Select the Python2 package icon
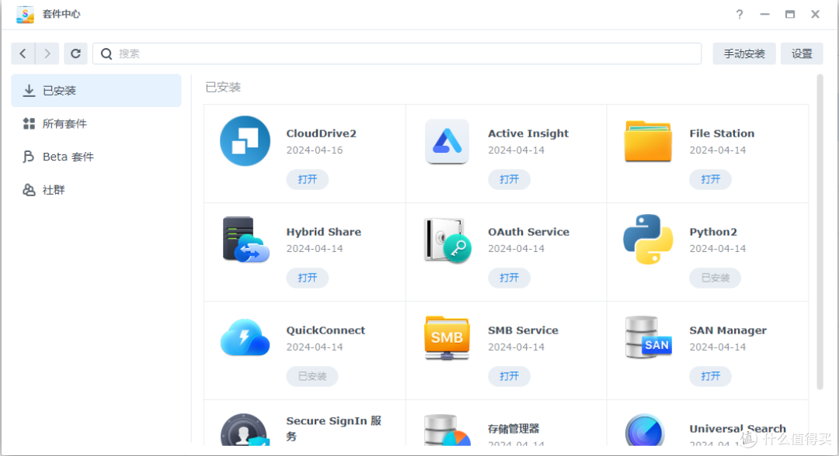The image size is (839, 456). tap(648, 240)
